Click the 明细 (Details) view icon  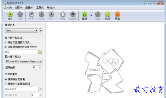pyautogui.click(x=63, y=14)
